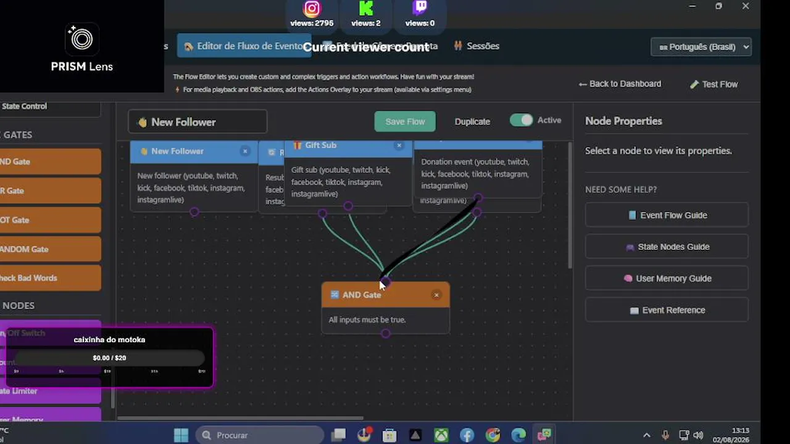Toggle the Active flow switch
Image resolution: width=790 pixels, height=444 pixels.
pyautogui.click(x=522, y=120)
